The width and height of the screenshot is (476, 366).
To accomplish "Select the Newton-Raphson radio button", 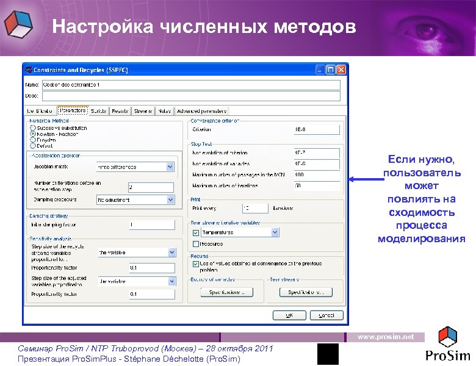I will click(33, 134).
